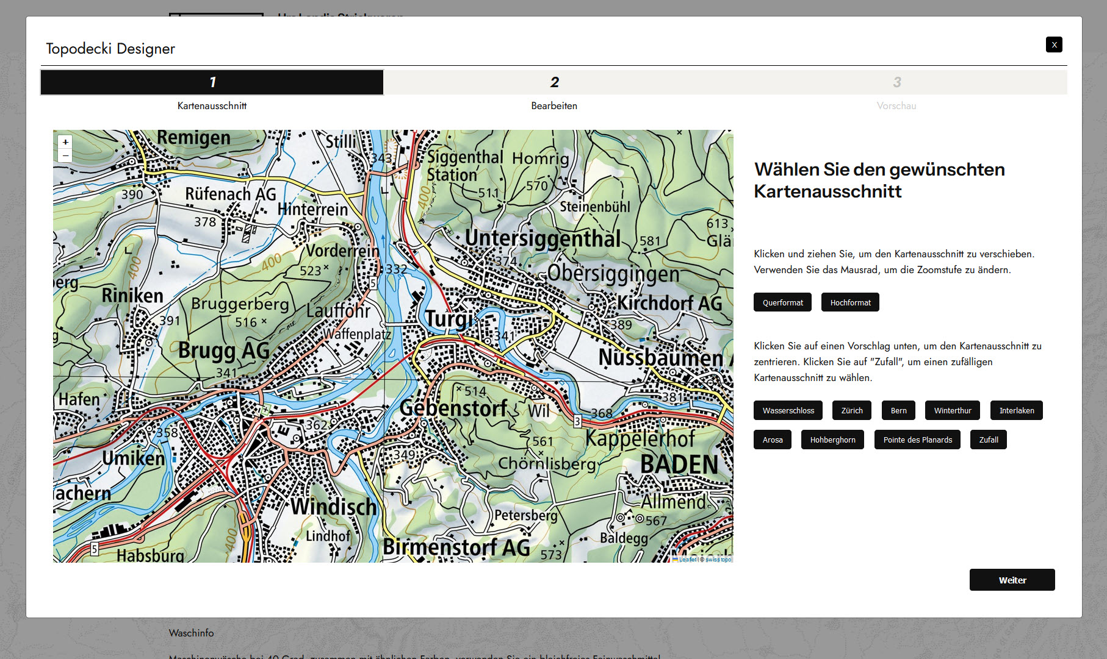Select the Hohberghorn suggestion

click(832, 440)
